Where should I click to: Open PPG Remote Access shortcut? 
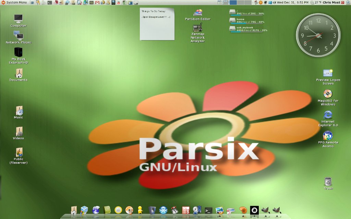click(328, 139)
